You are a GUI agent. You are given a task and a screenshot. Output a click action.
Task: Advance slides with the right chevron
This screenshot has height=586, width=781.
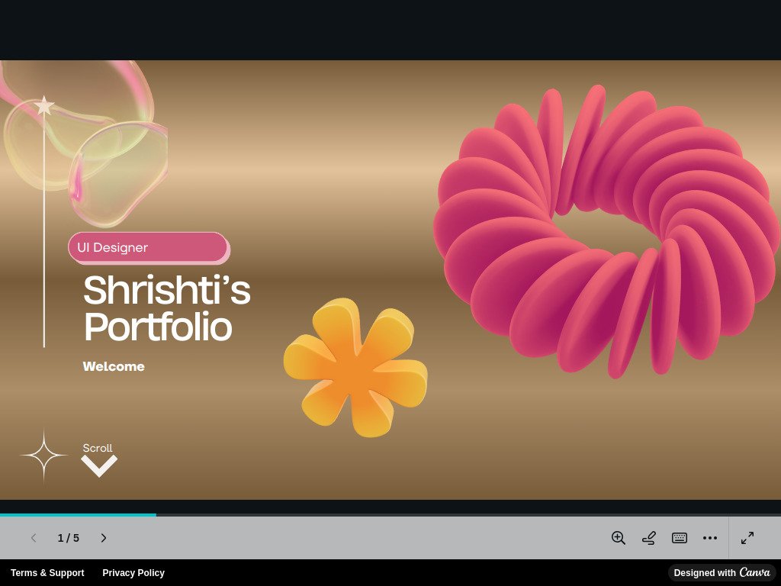(104, 538)
